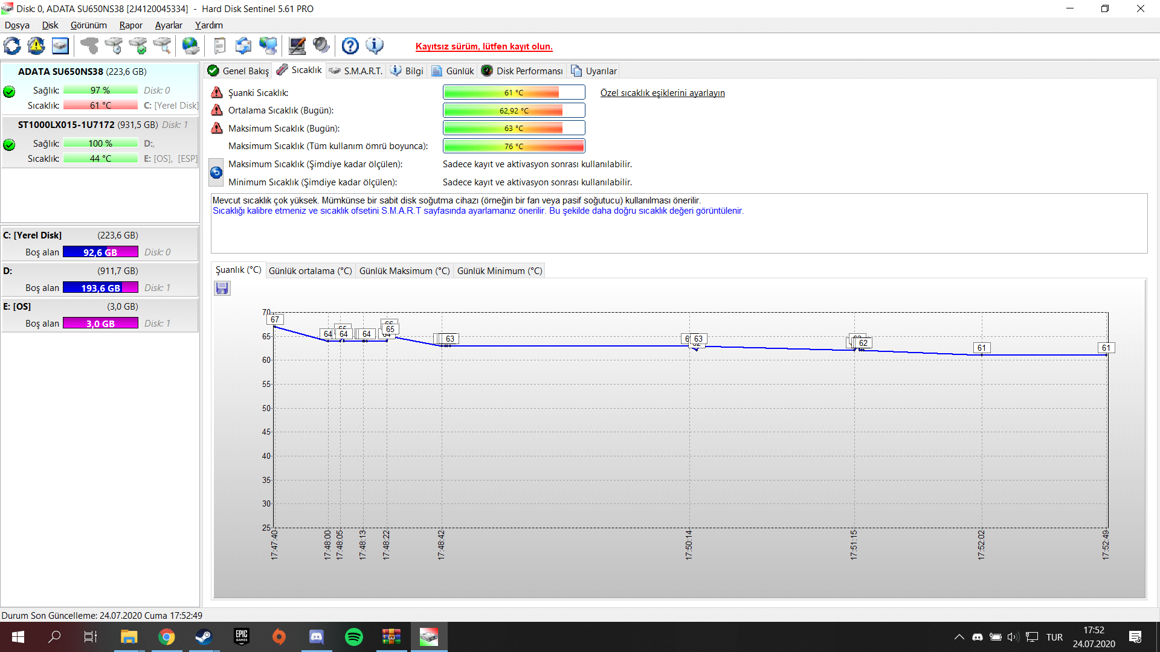Click the C: drive free space bar

tap(100, 252)
